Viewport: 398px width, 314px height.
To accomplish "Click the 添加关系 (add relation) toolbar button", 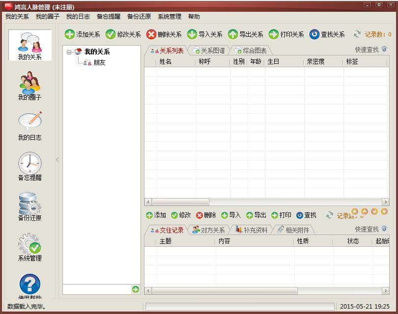I will point(83,34).
